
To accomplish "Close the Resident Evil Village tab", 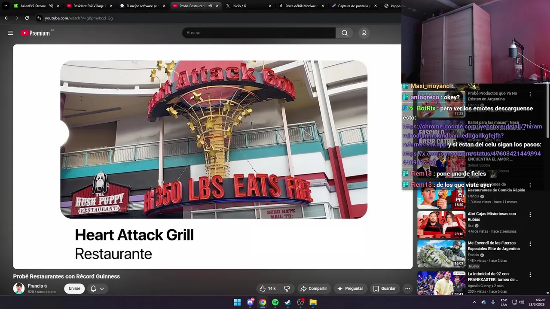I will 111,6.
